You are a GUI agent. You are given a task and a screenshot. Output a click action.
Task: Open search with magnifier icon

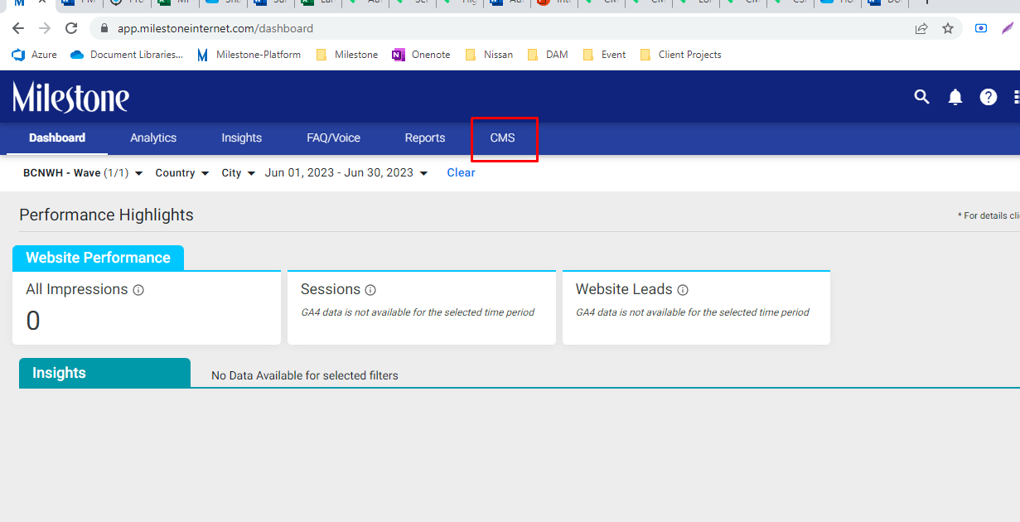tap(921, 97)
